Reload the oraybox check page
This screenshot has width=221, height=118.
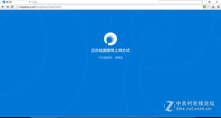pos(12,7)
